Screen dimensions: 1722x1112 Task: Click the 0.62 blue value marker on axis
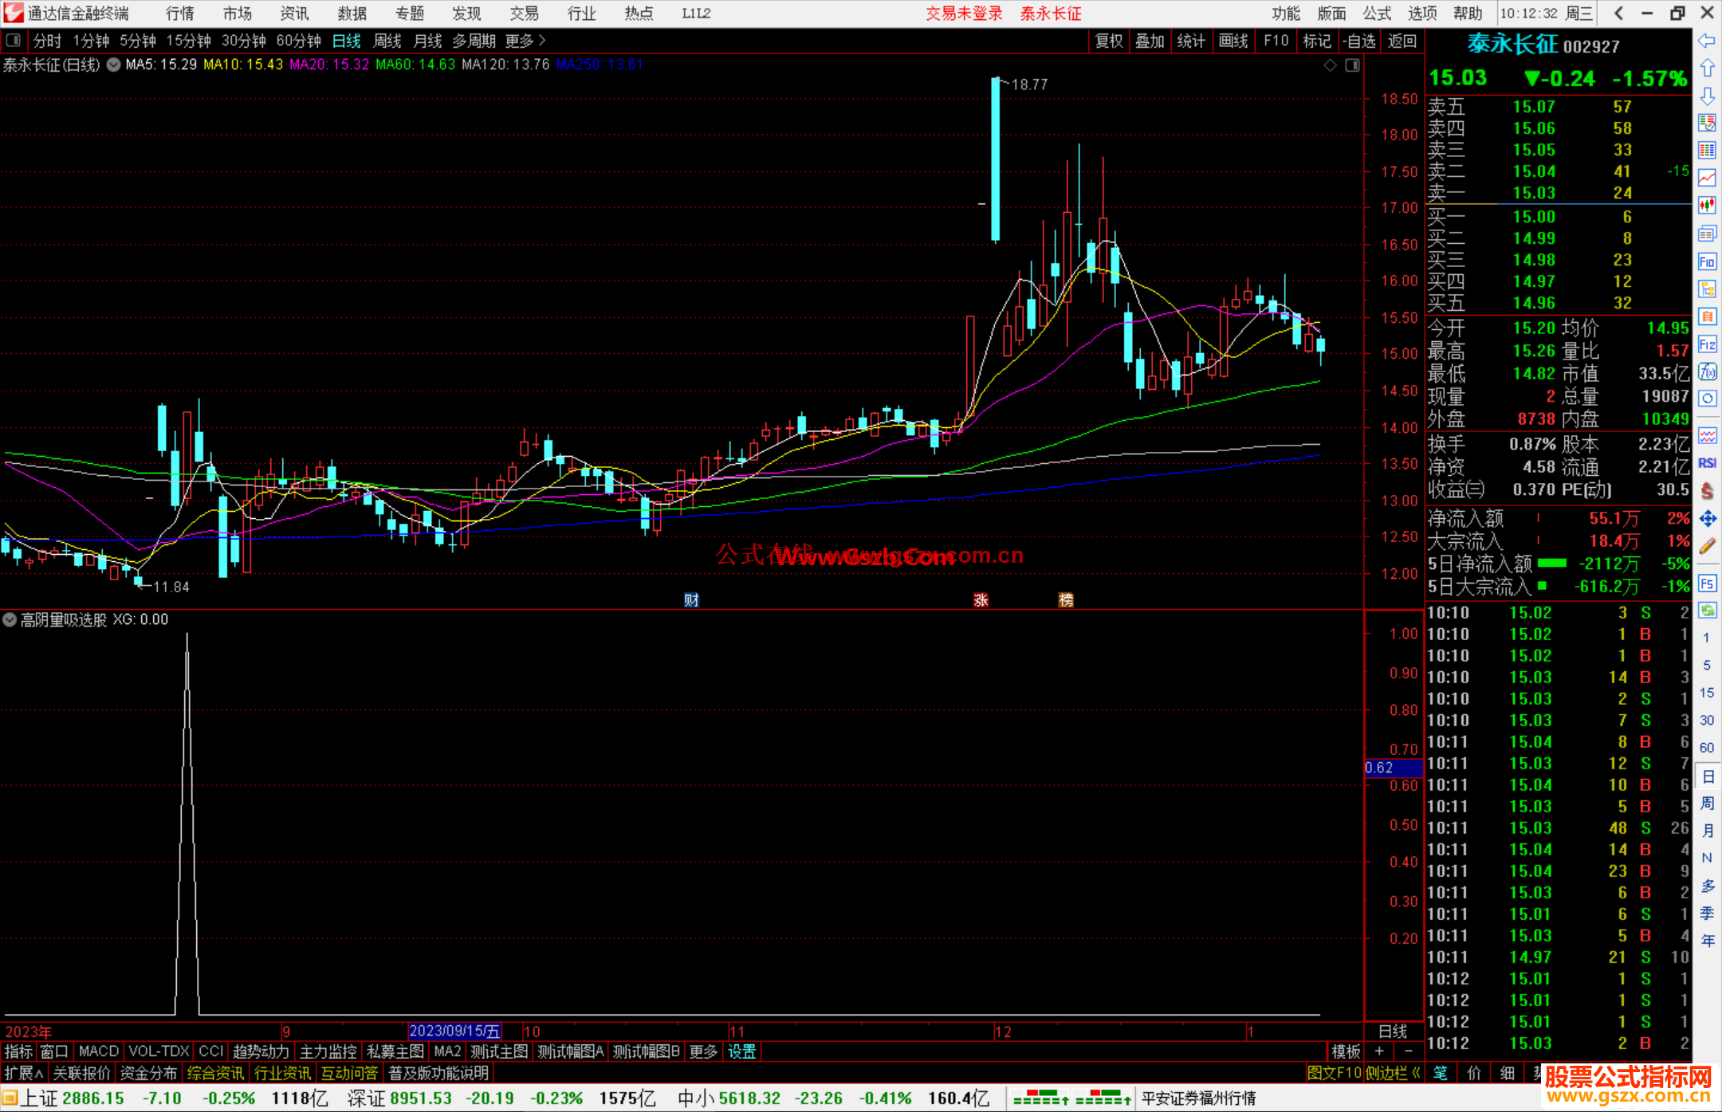coord(1392,768)
